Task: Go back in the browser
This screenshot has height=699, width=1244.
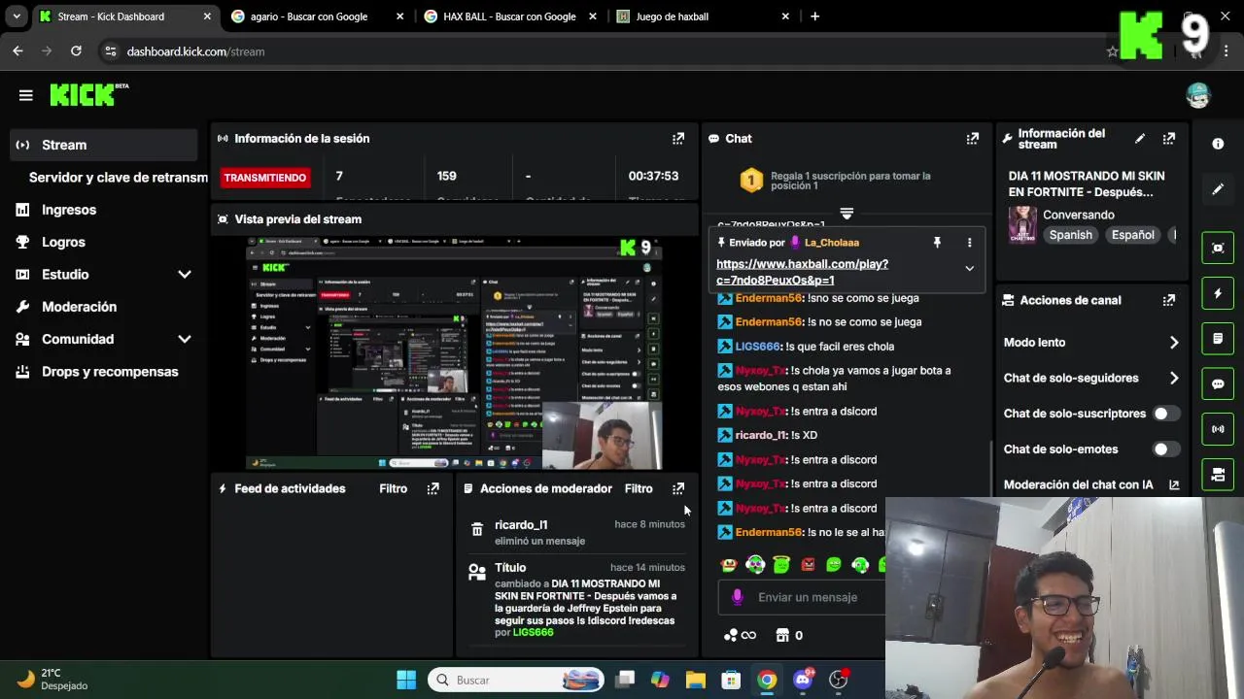Action: [17, 51]
